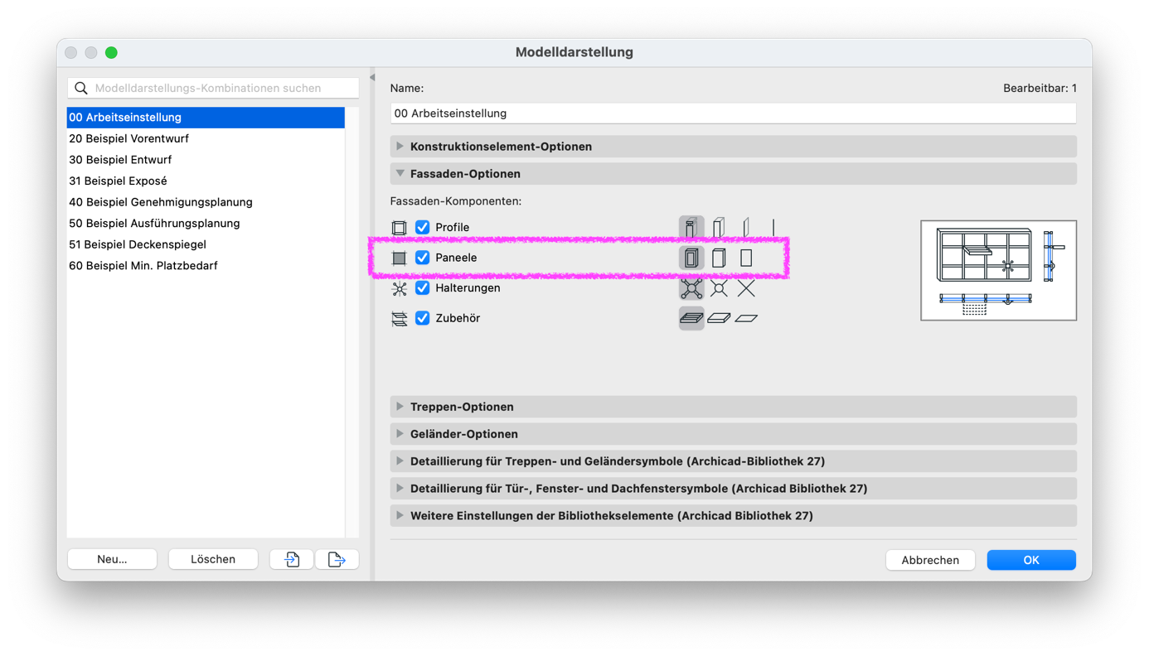1149x656 pixels.
Task: Select 30 Beispiel Entwurf
Action: click(206, 160)
